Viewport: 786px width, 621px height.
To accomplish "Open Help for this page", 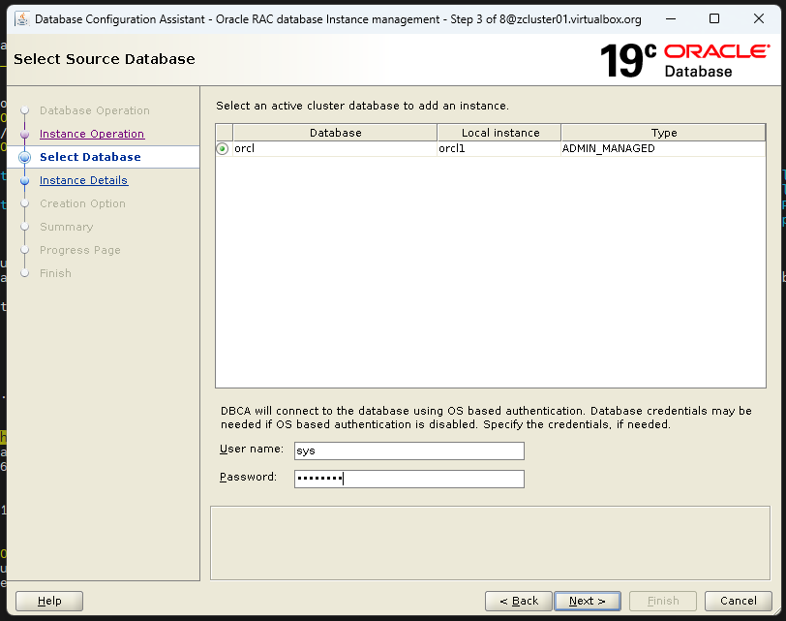I will (x=49, y=601).
